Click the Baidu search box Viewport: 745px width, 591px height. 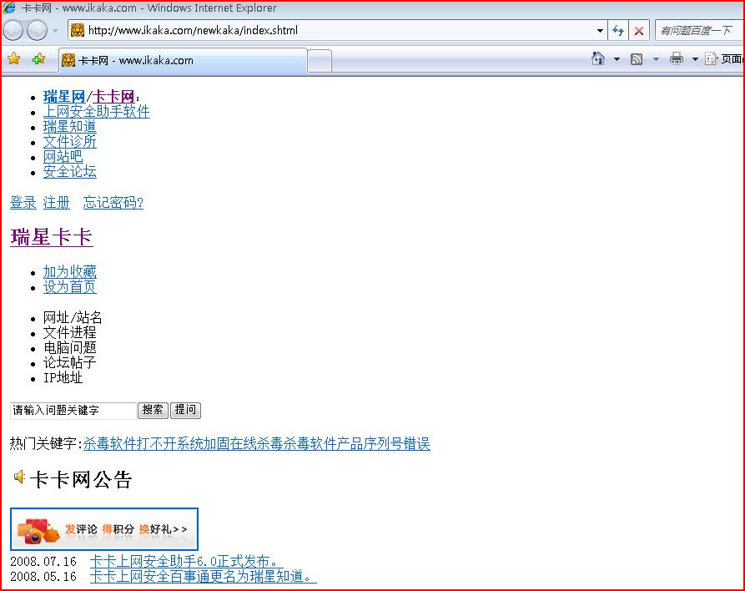click(x=699, y=31)
